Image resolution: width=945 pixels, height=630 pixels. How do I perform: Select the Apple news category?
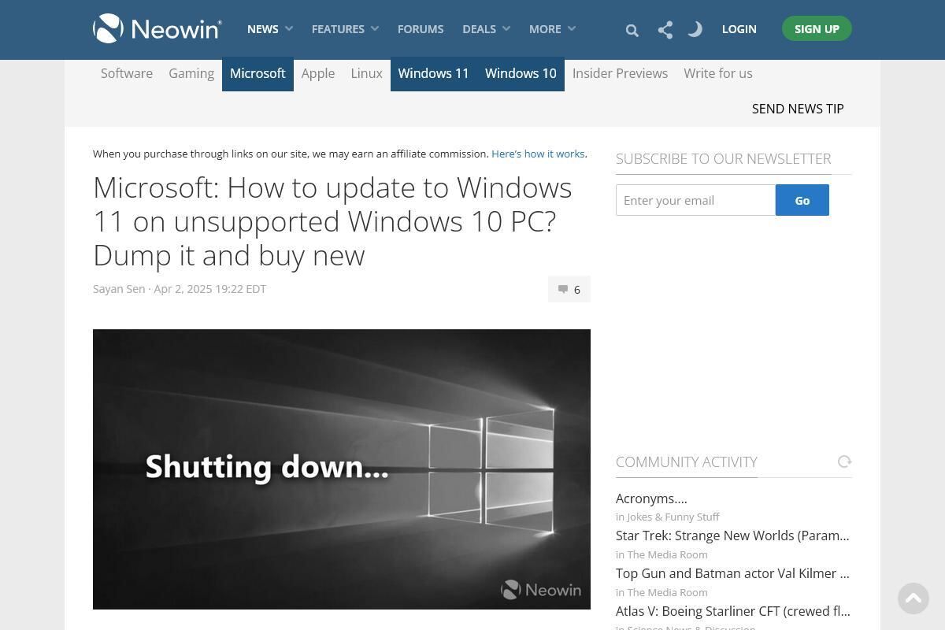[318, 73]
